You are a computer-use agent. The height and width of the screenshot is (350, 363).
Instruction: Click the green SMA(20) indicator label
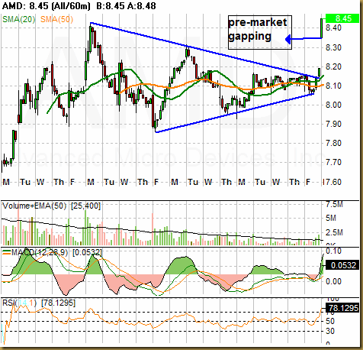(x=18, y=19)
